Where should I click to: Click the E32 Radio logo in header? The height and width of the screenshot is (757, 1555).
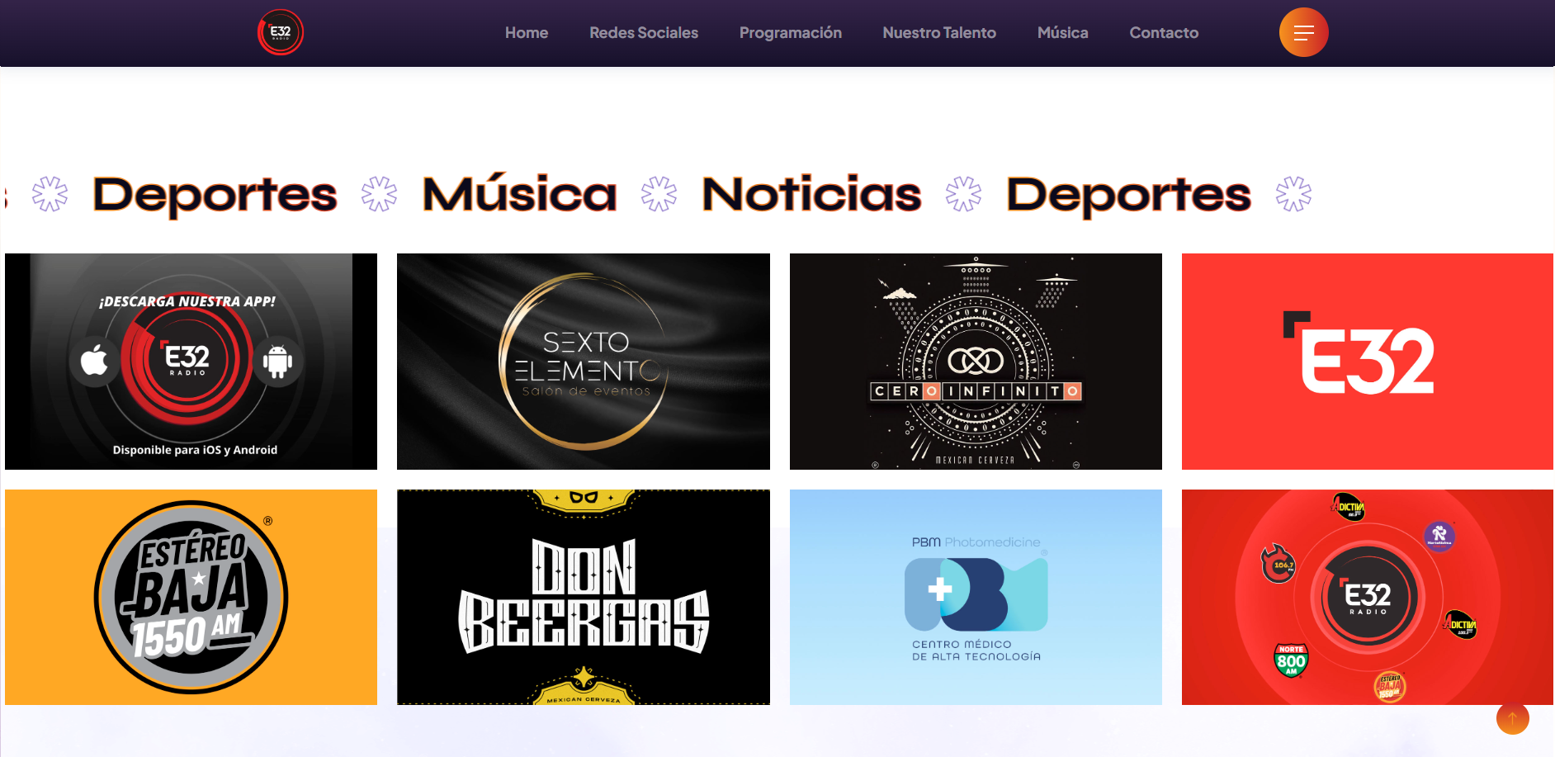pyautogui.click(x=281, y=32)
